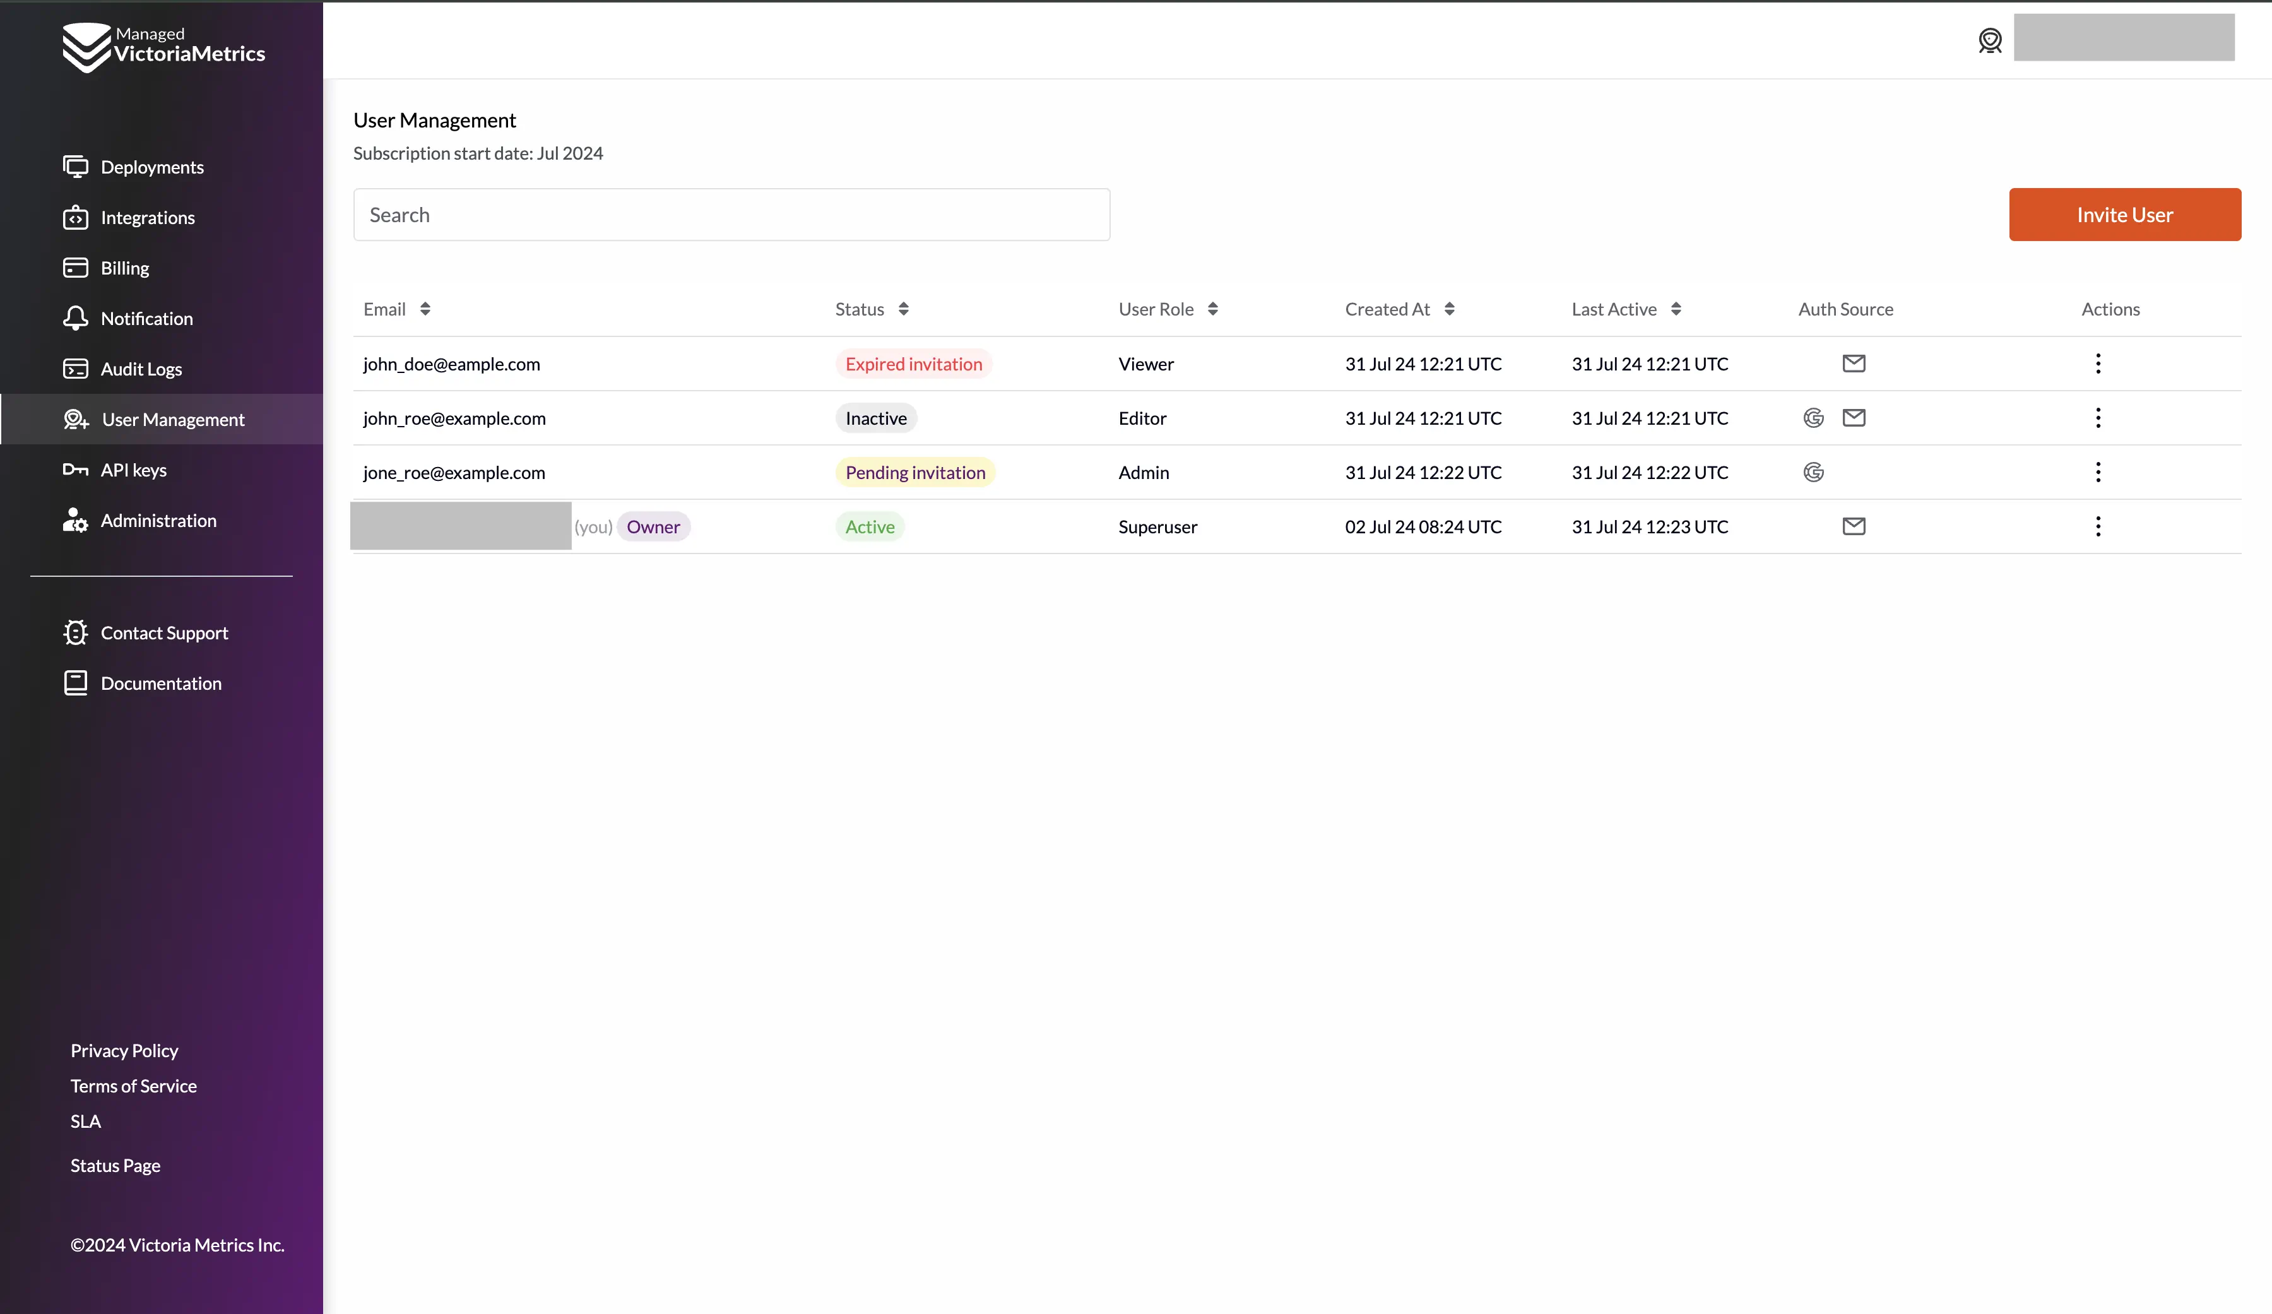This screenshot has height=1314, width=2272.
Task: Open API keys management
Action: tap(133, 470)
